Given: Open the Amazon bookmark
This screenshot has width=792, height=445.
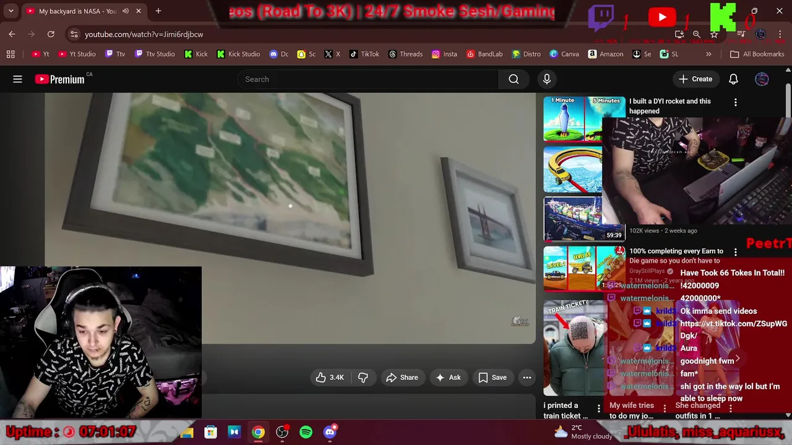Looking at the screenshot, I should click(605, 54).
